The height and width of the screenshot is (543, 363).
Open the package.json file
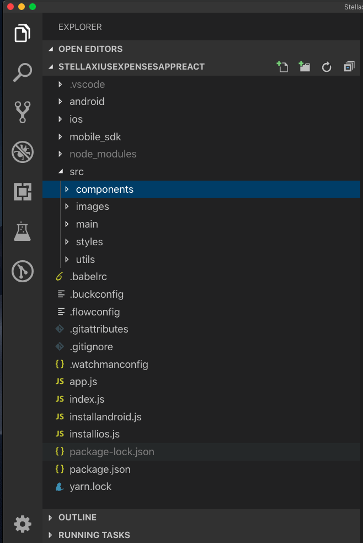(201, 469)
